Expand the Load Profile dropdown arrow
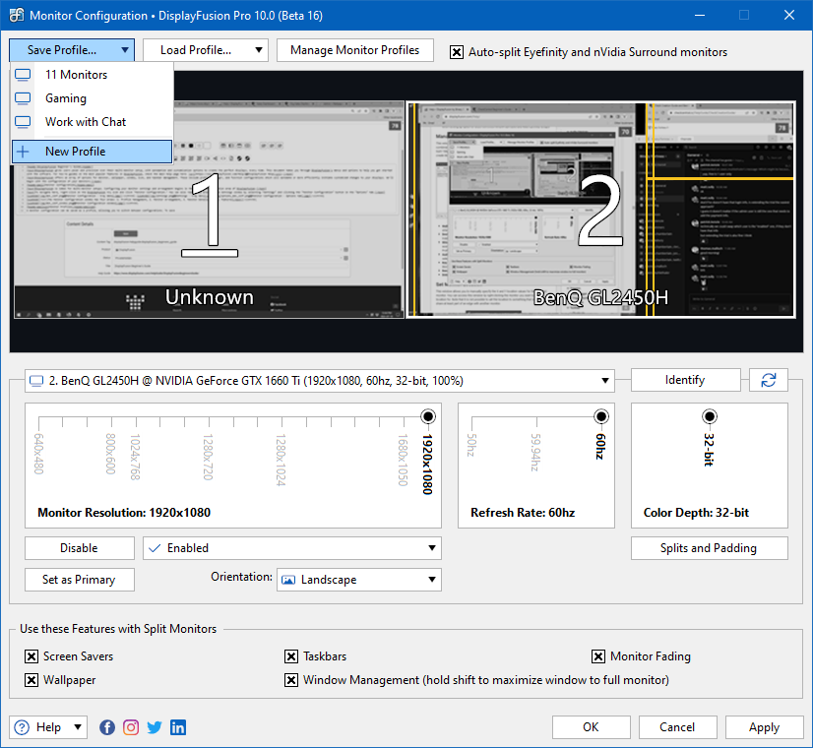Viewport: 813px width, 748px height. pyautogui.click(x=259, y=50)
